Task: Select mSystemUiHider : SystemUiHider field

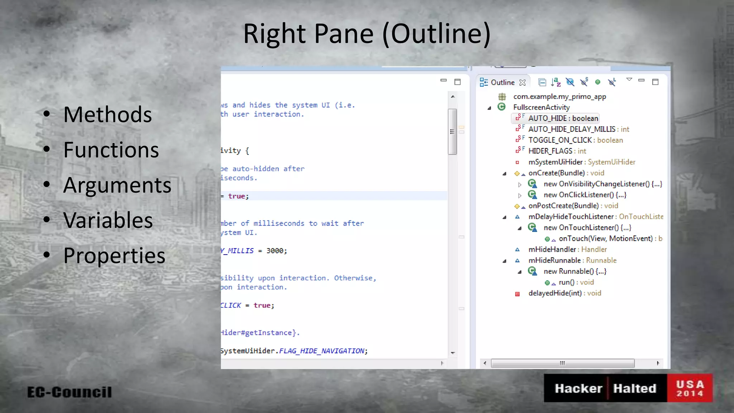Action: 582,162
